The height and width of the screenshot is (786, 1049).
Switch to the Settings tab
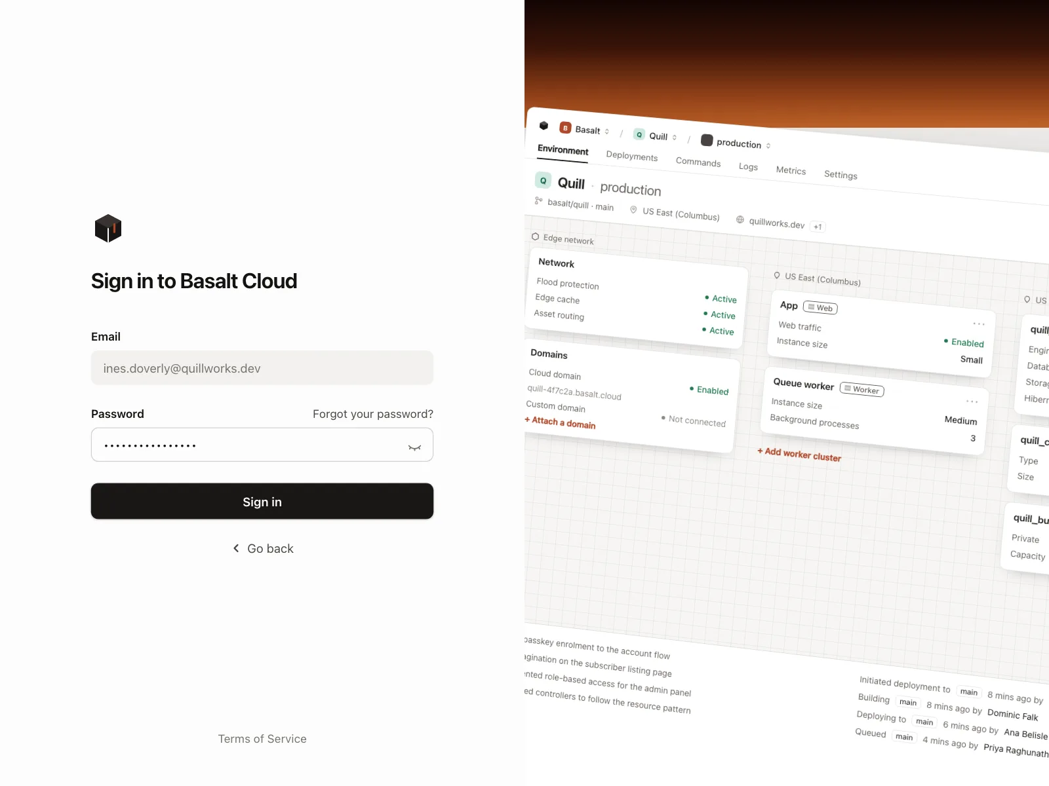pyautogui.click(x=841, y=174)
